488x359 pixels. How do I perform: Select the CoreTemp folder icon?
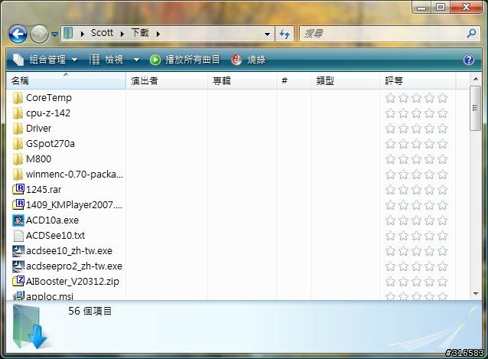tap(18, 98)
